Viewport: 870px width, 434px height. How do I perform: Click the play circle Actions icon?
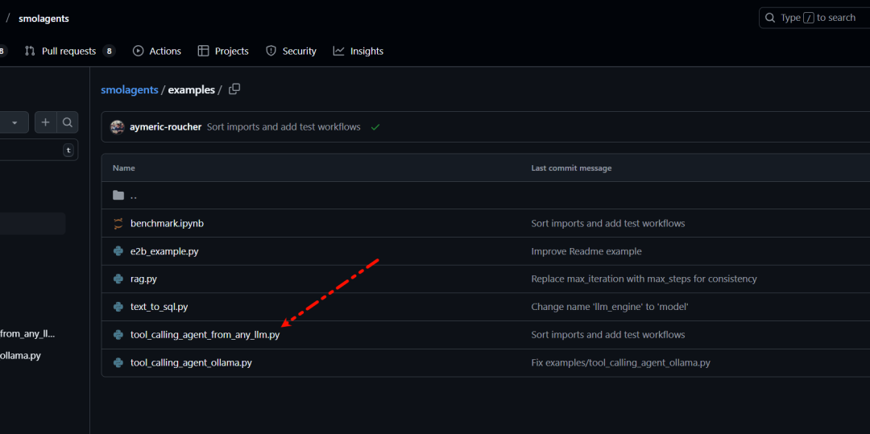coord(139,51)
